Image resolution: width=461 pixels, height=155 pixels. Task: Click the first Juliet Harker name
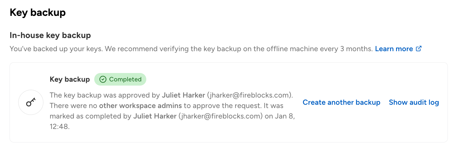click(x=183, y=95)
